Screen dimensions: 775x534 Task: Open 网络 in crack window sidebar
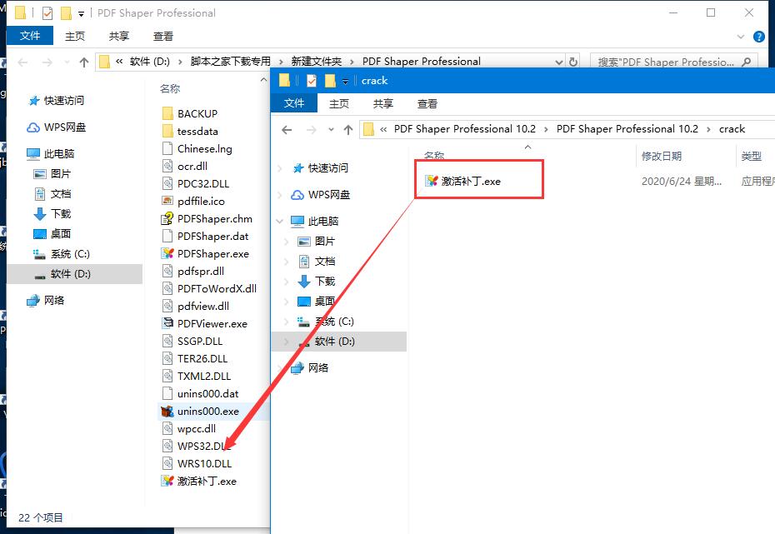coord(309,368)
